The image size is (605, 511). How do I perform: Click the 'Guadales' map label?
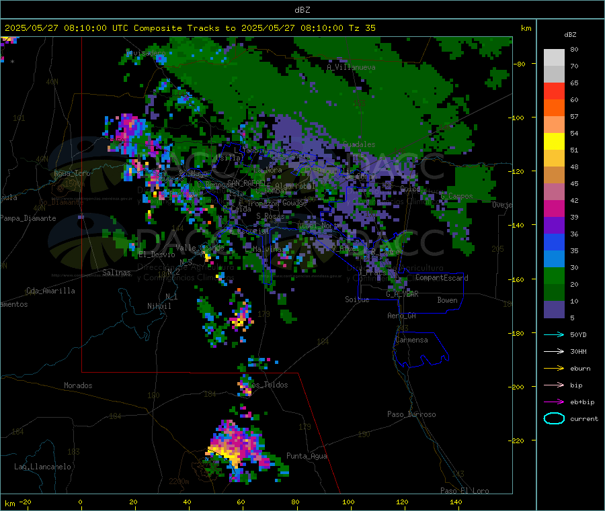359,144
